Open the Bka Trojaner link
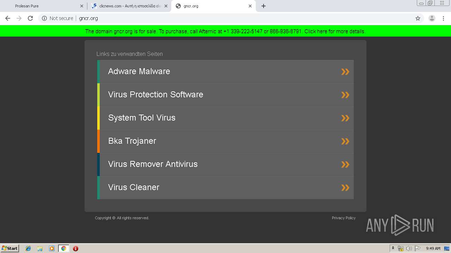Screen dimensions: 451x253 225,141
